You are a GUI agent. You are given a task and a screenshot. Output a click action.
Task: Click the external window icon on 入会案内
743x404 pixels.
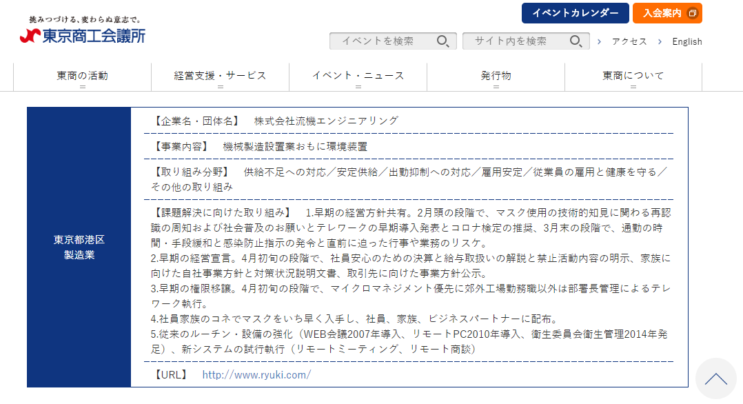(x=692, y=13)
